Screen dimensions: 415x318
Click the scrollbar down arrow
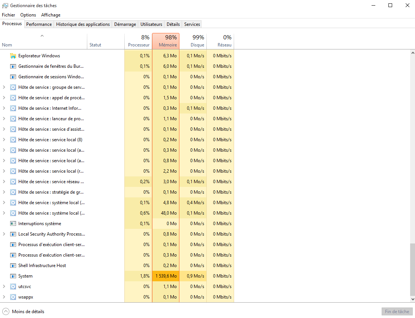pyautogui.click(x=413, y=299)
